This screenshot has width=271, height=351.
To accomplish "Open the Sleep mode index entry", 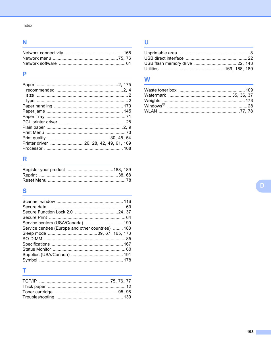I will [x=77, y=233].
